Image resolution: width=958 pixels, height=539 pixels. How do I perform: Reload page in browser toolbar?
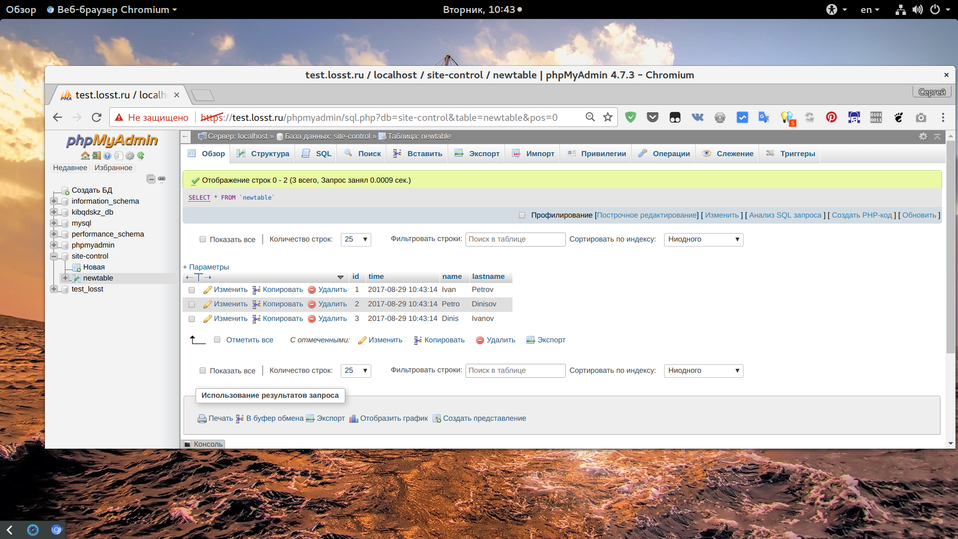point(96,117)
